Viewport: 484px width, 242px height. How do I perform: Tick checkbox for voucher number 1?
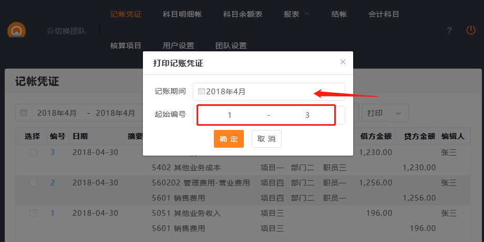tap(33, 213)
